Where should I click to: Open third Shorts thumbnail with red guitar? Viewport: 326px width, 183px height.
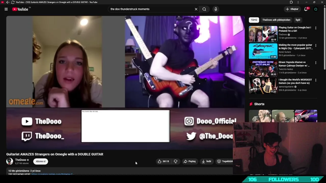pos(306,116)
